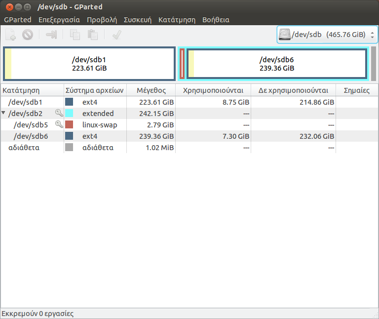This screenshot has height=319, width=379.
Task: Minimize the GParted window
Action: [x=19, y=7]
